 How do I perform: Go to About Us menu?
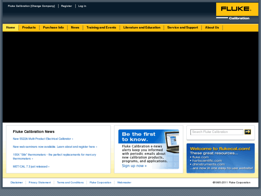(212, 28)
